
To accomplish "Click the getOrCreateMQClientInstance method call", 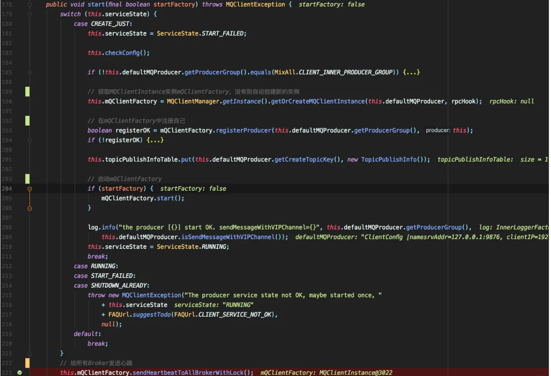I will click(317, 101).
